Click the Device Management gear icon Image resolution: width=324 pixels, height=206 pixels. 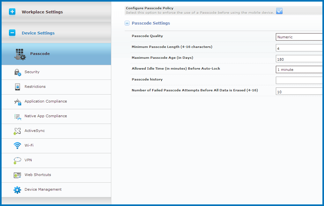click(17, 190)
